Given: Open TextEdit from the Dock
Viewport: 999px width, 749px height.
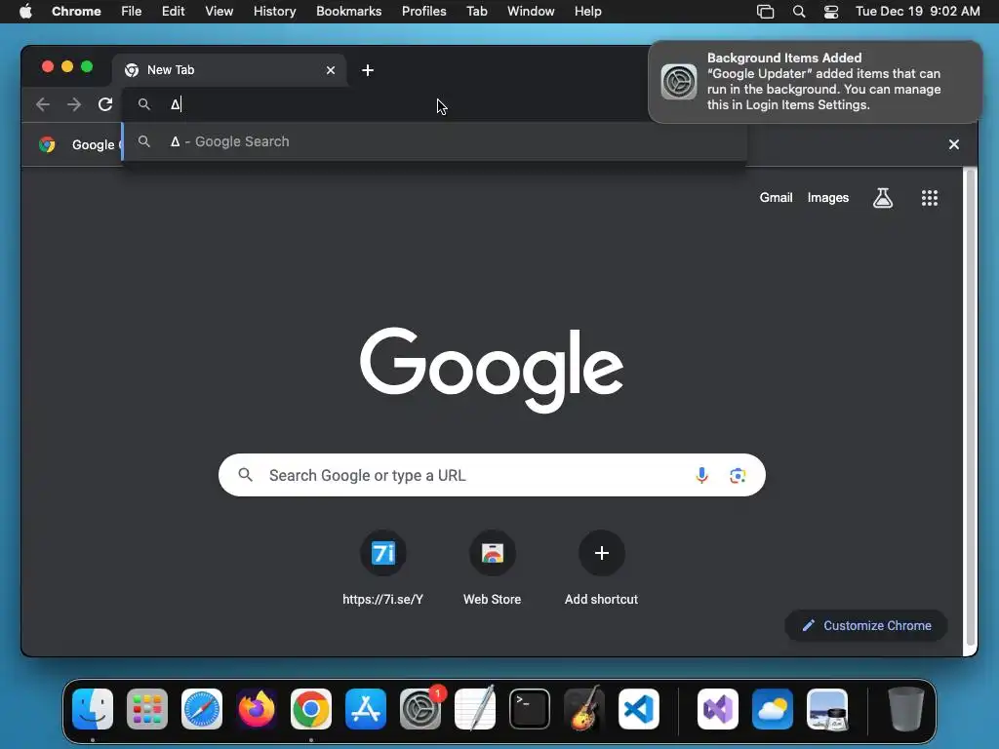Looking at the screenshot, I should tap(475, 709).
